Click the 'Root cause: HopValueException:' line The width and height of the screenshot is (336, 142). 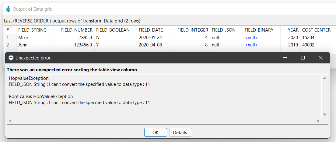(41, 96)
